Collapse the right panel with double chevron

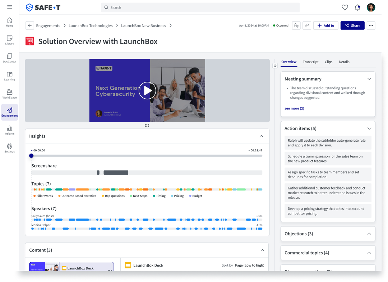tap(275, 66)
